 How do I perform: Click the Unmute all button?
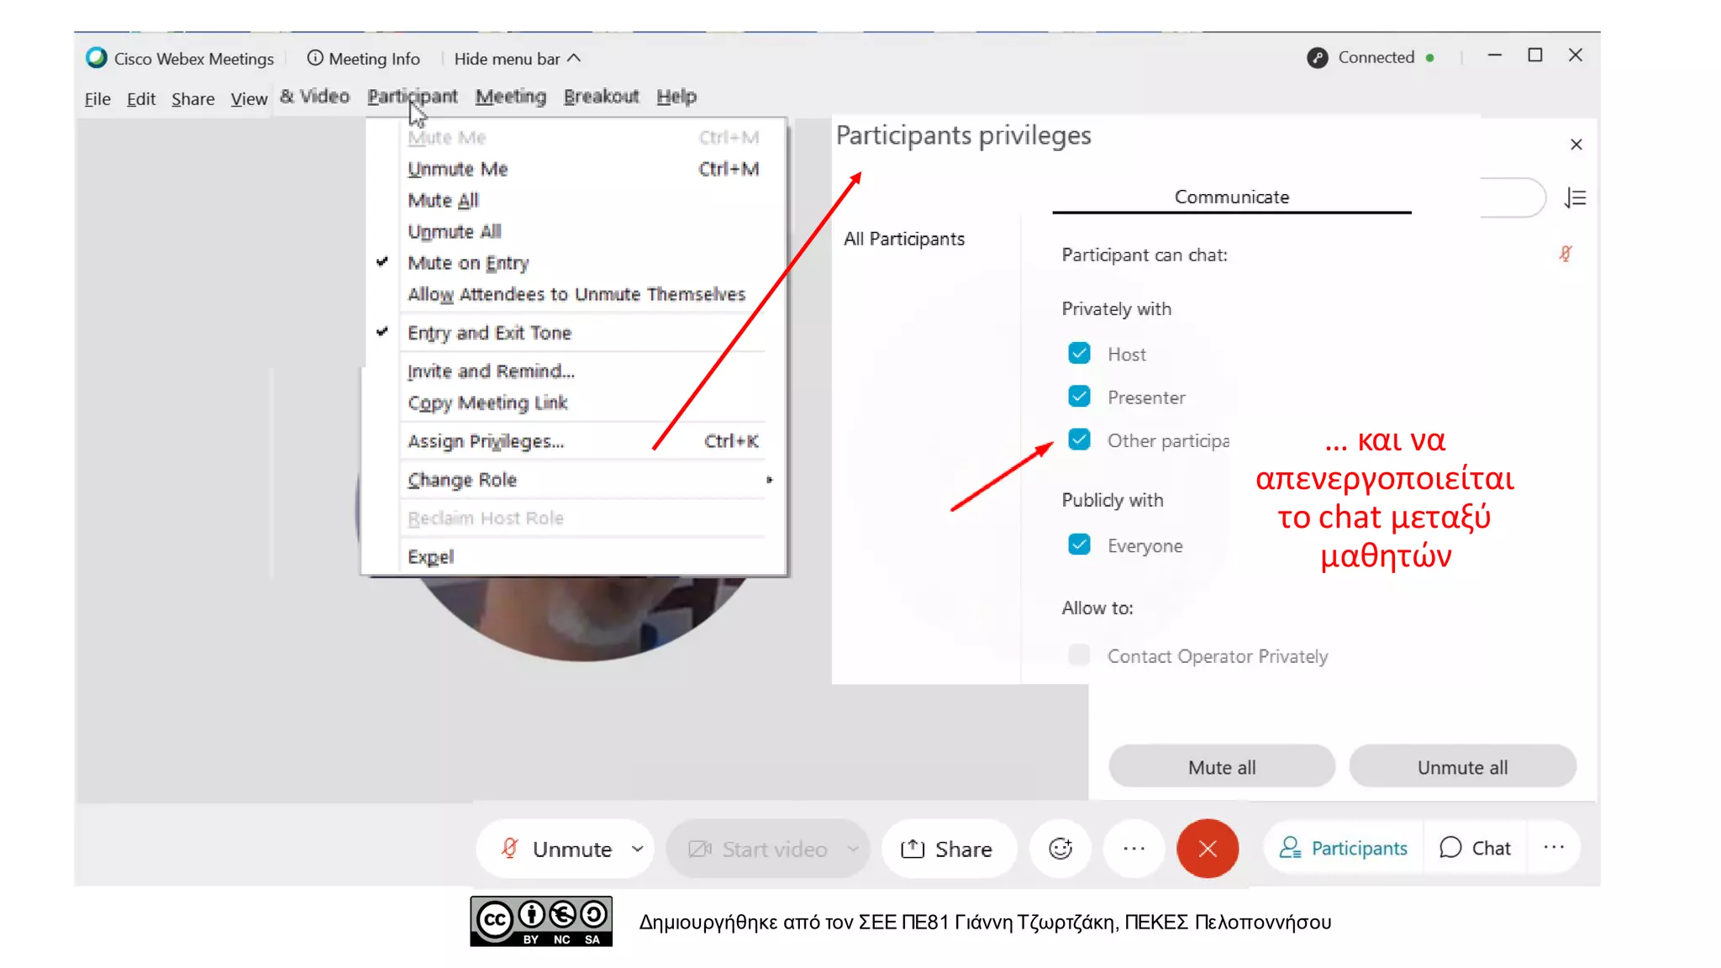pos(1461,767)
